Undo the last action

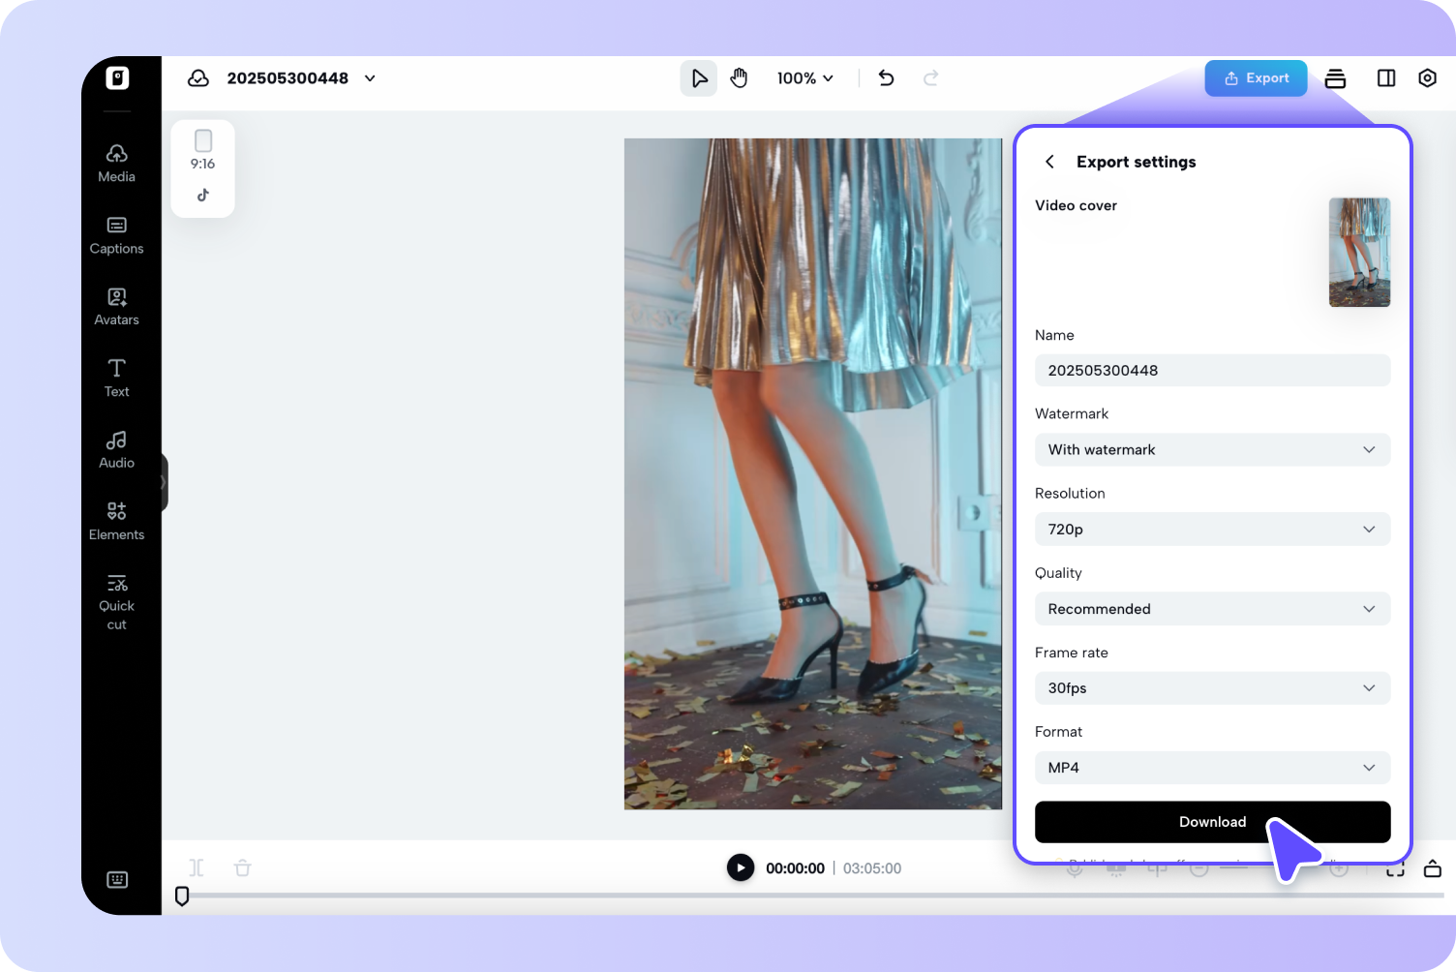pyautogui.click(x=886, y=78)
